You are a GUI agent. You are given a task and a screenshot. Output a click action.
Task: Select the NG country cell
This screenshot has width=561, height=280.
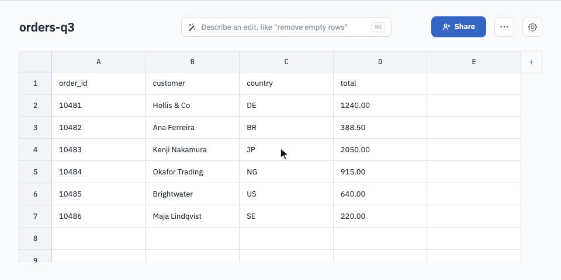286,171
